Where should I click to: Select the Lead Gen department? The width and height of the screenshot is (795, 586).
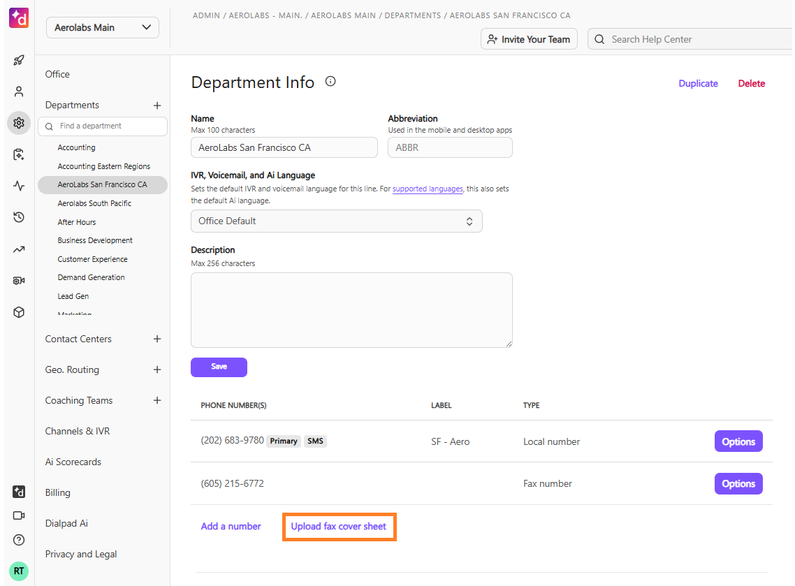coord(73,296)
